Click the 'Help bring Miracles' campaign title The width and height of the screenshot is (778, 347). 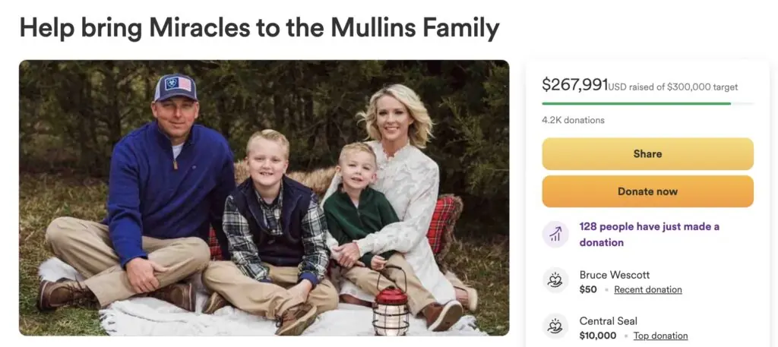259,28
